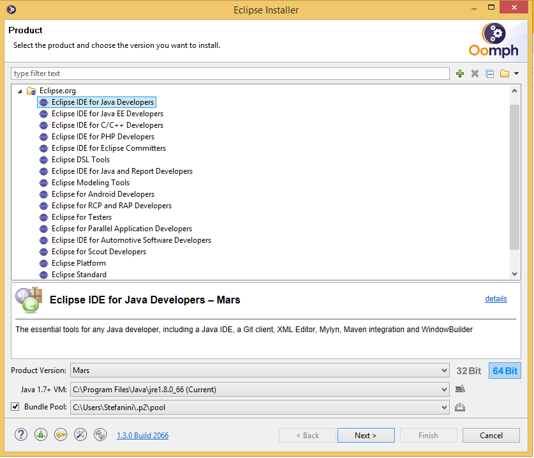Click the icon beside Eclipse for Android Developers

[43, 195]
